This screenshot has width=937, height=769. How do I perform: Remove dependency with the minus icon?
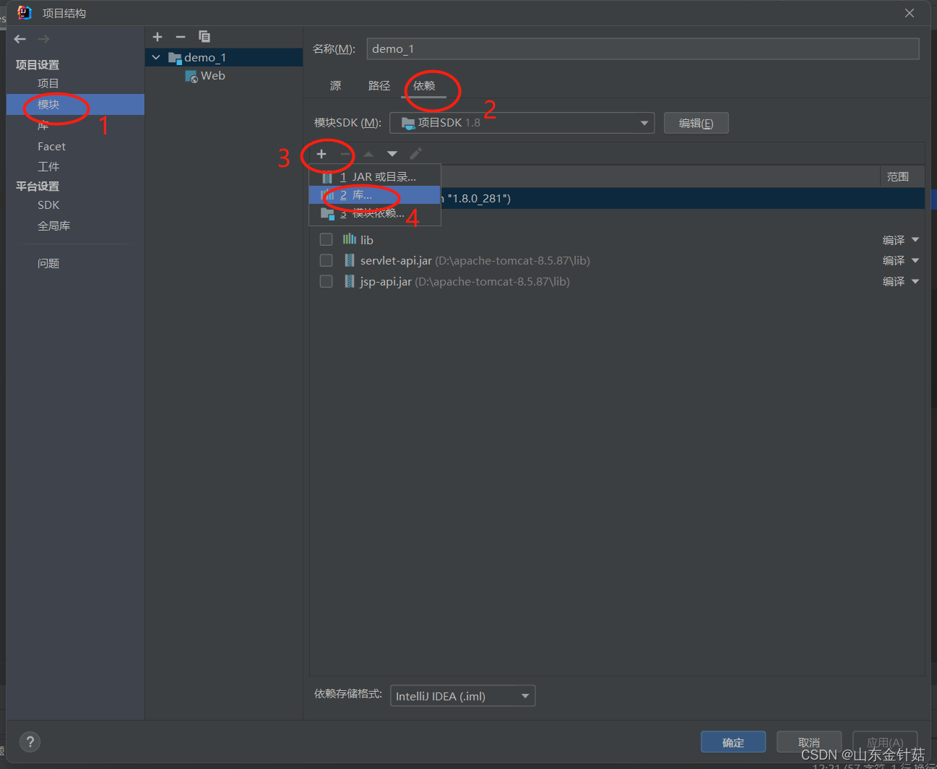[345, 154]
